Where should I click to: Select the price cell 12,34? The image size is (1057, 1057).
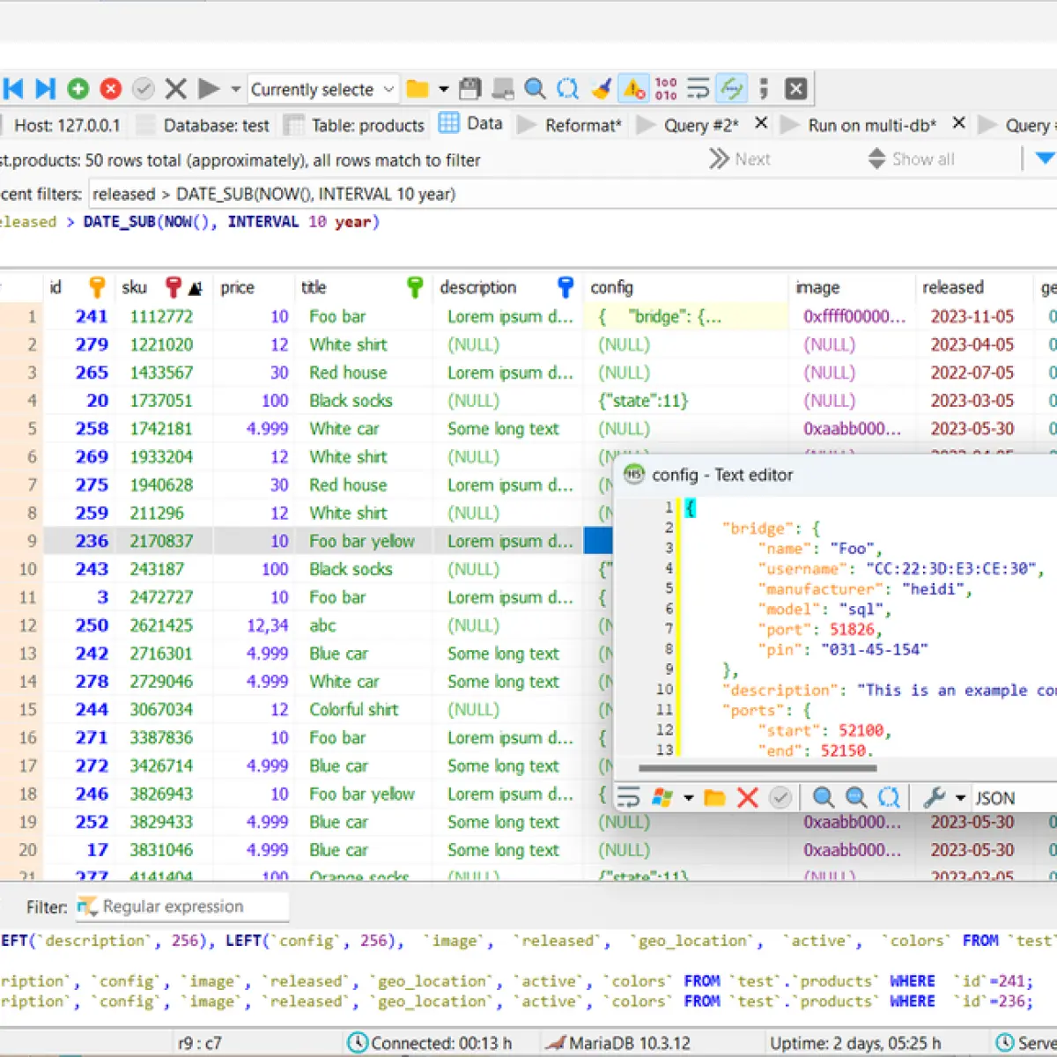tap(254, 625)
